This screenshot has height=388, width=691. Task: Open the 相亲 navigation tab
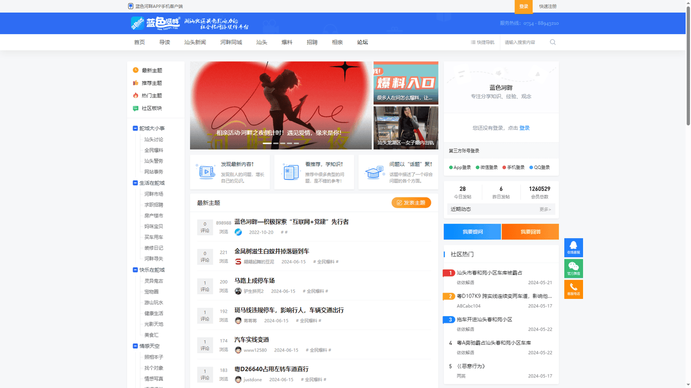[337, 42]
